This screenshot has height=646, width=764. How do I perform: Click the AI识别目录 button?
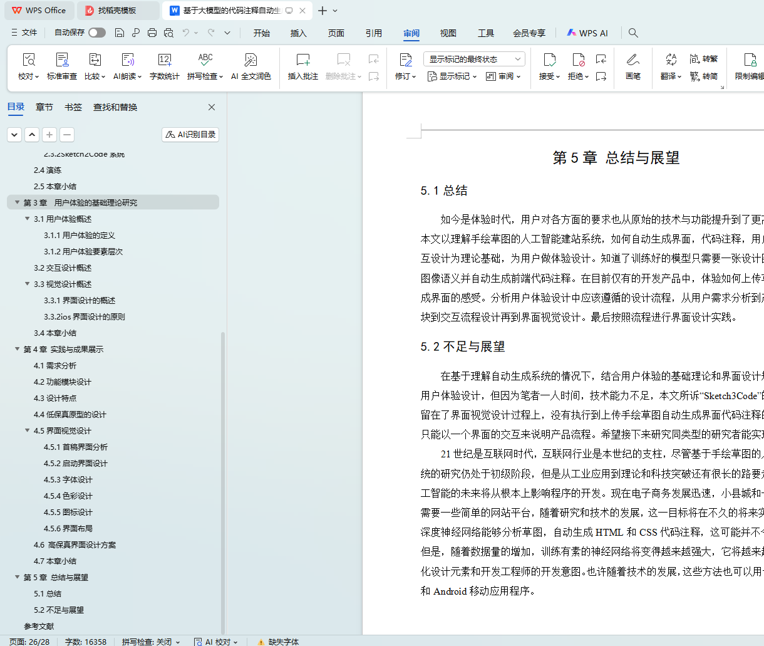(190, 135)
